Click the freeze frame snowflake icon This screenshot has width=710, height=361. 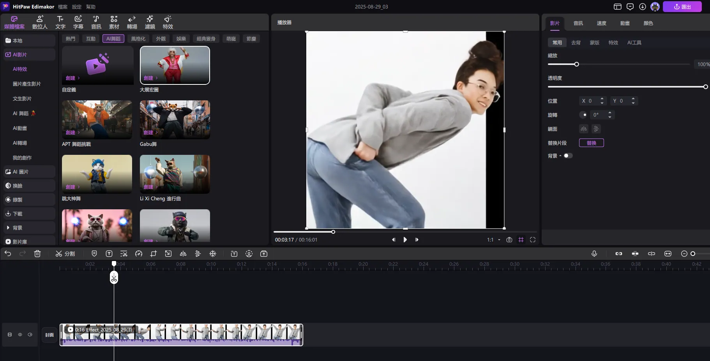(x=213, y=254)
